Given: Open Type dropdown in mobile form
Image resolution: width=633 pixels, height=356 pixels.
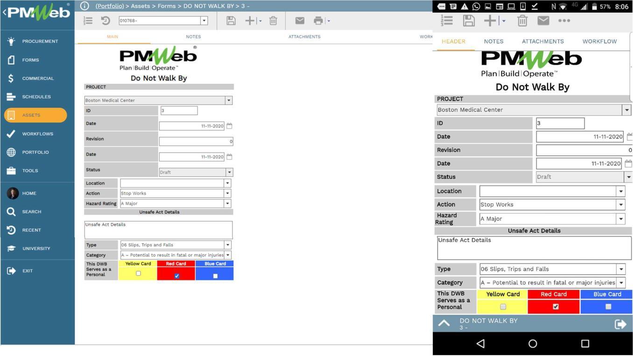Looking at the screenshot, I should 621,269.
